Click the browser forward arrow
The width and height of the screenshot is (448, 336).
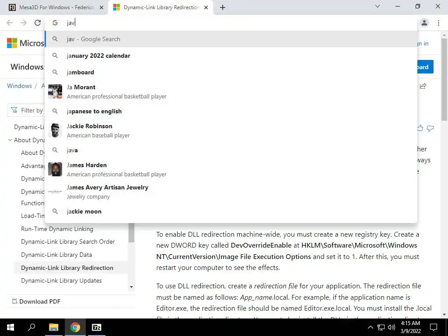pyautogui.click(x=24, y=23)
